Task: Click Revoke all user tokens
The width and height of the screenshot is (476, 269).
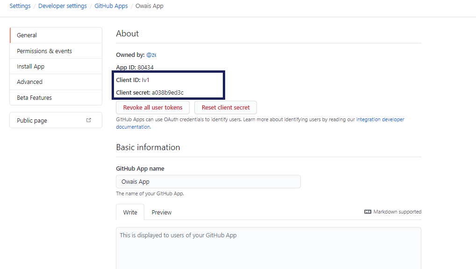Action: click(x=152, y=107)
